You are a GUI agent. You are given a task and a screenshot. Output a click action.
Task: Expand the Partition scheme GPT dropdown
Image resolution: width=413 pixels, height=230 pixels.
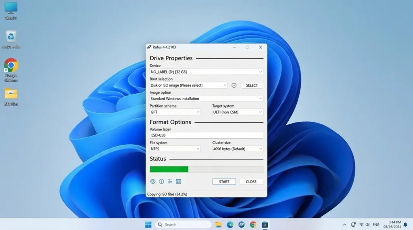tap(175, 112)
